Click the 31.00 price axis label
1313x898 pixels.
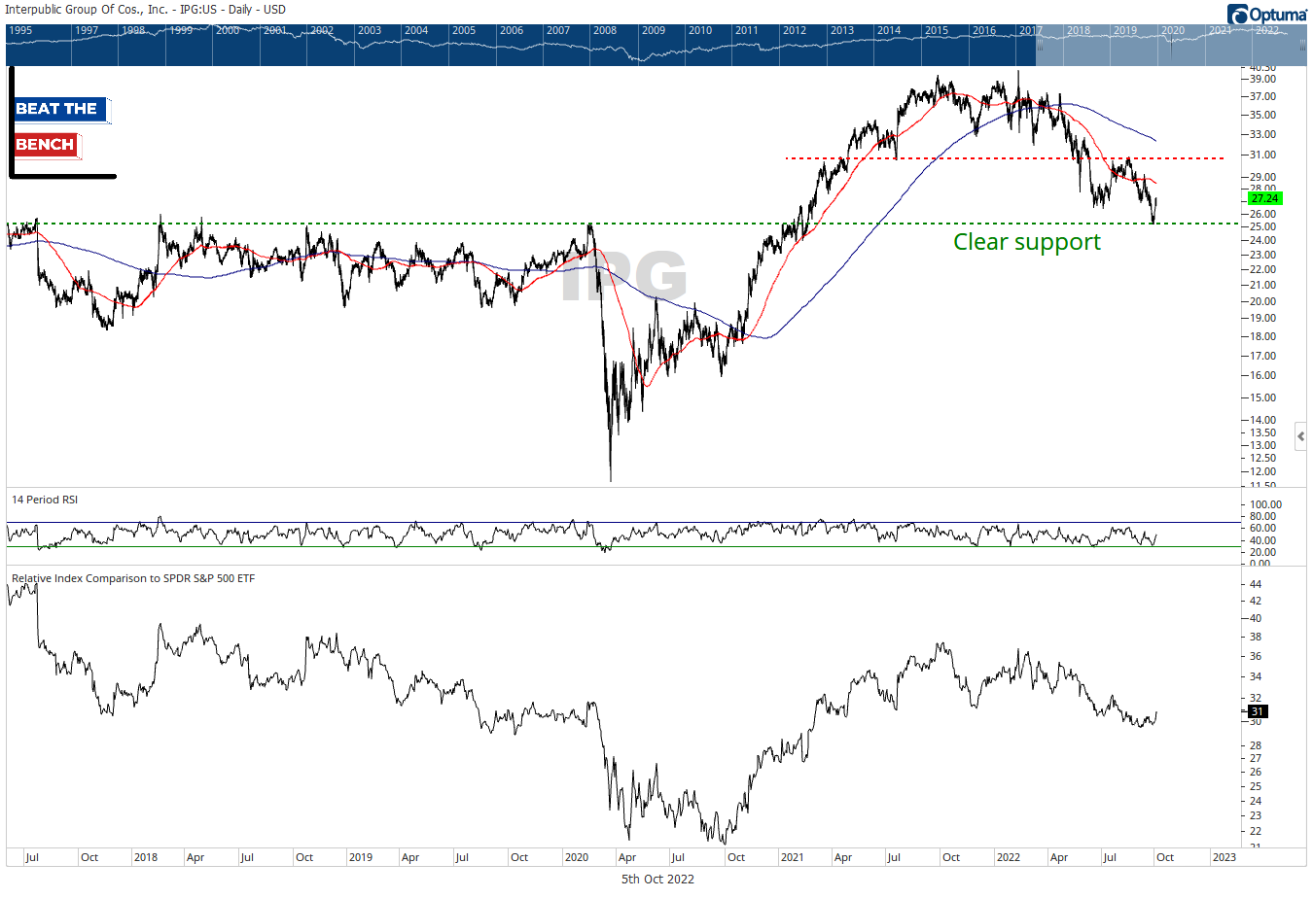1263,155
